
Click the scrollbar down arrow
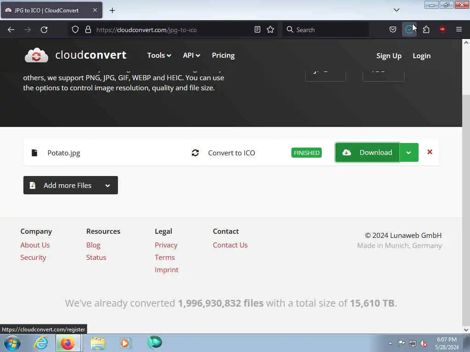pos(466,330)
